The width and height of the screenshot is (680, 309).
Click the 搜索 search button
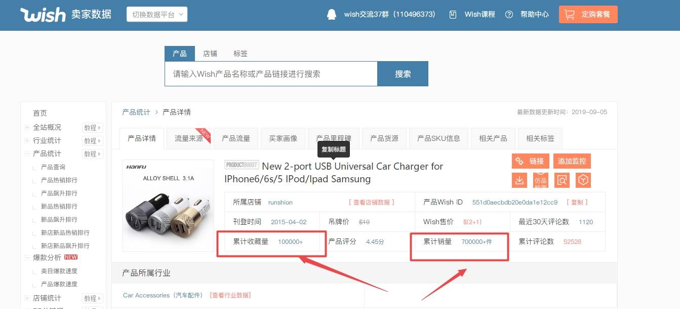click(x=403, y=74)
